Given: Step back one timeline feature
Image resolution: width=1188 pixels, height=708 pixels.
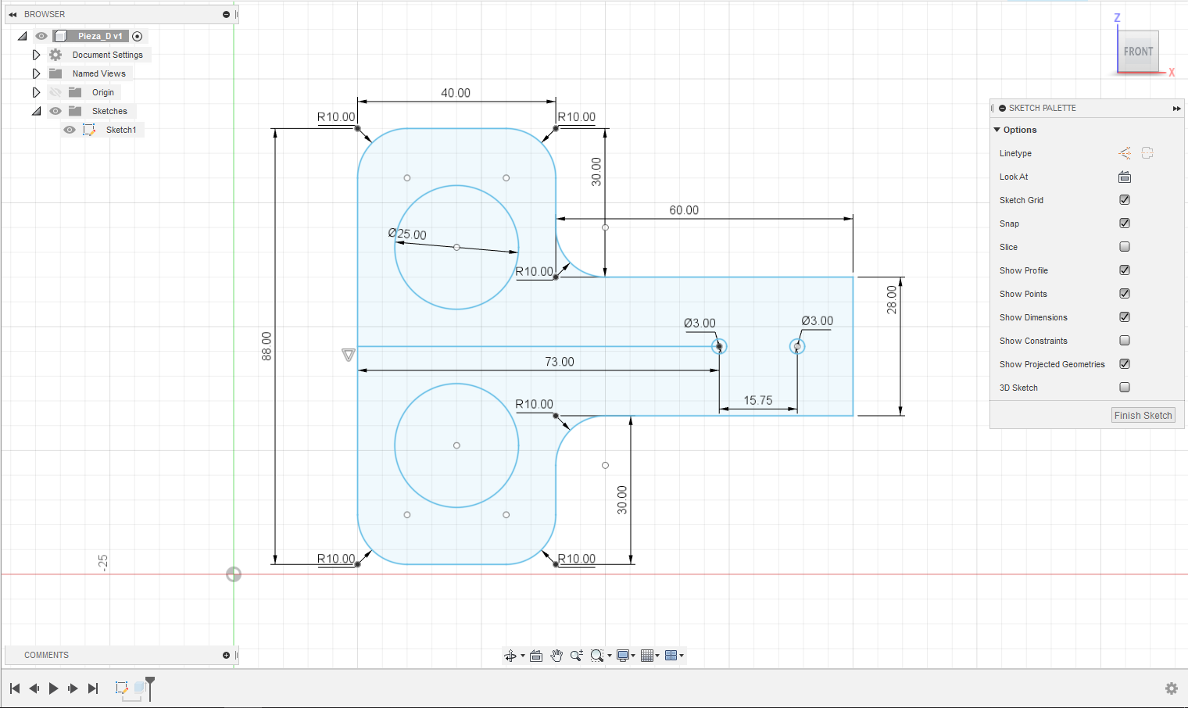Looking at the screenshot, I should [x=34, y=688].
